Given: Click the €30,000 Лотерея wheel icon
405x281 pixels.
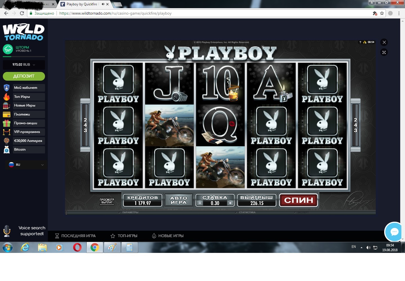Looking at the screenshot, I should pyautogui.click(x=6, y=141).
